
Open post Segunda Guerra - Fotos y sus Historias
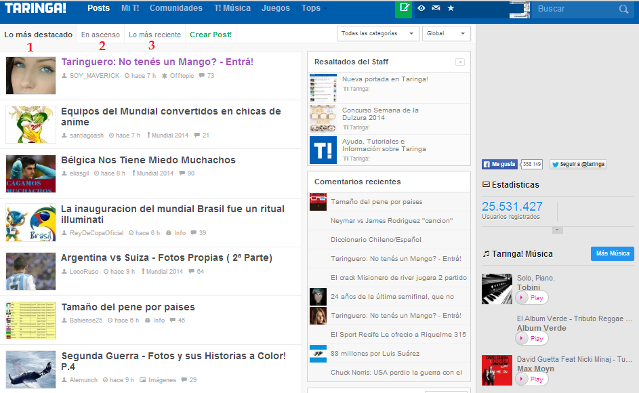pyautogui.click(x=173, y=361)
